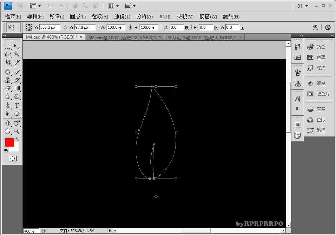Select the Pen tool
The height and width of the screenshot is (235, 336).
[x=8, y=106]
